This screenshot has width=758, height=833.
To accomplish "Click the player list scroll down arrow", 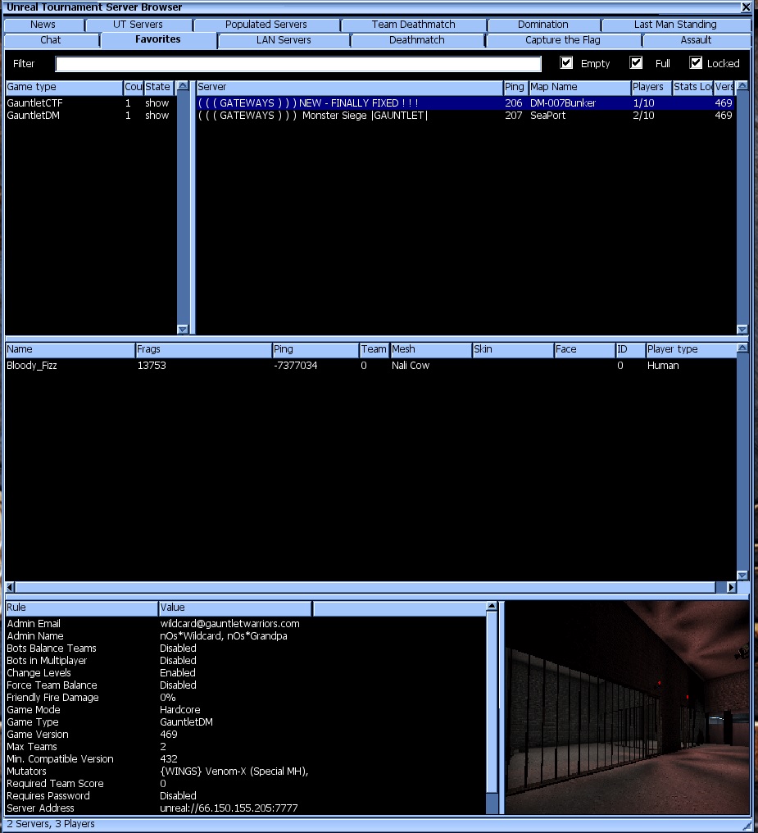I will tap(742, 576).
